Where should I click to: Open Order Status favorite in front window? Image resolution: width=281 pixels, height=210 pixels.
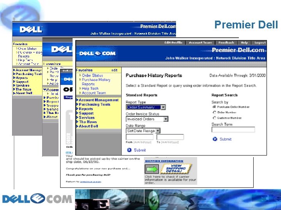(92, 75)
